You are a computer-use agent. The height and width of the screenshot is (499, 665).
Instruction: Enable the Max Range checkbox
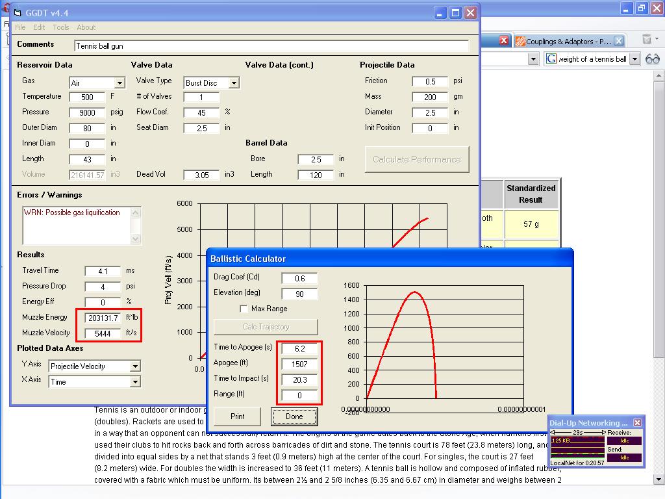click(x=244, y=309)
